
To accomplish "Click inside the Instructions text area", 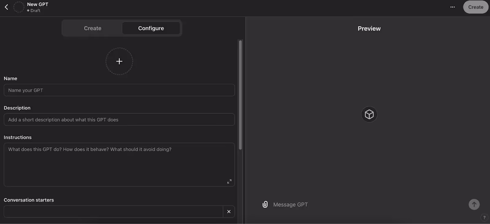I will (x=119, y=164).
